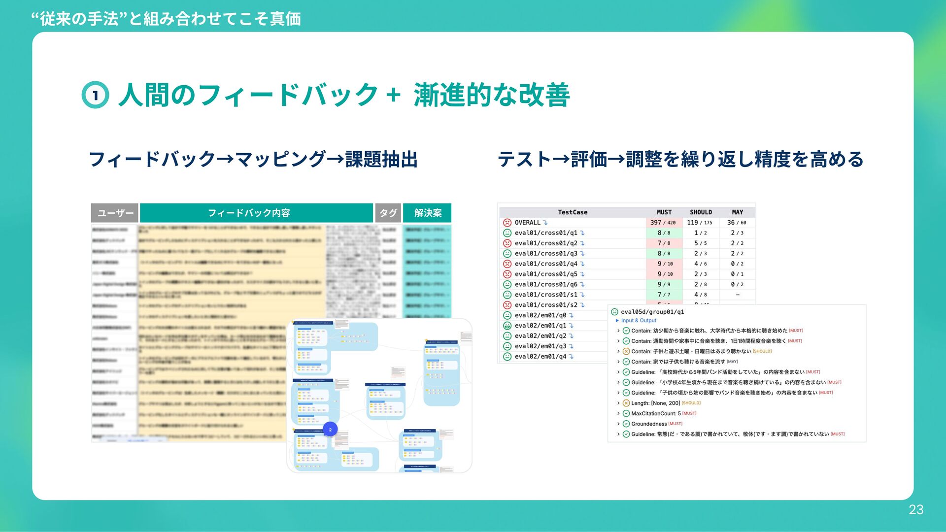Click the eval01/cross01/q4 SHOULD cell 4 / 6
Image resolution: width=946 pixels, height=532 pixels.
pyautogui.click(x=701, y=264)
